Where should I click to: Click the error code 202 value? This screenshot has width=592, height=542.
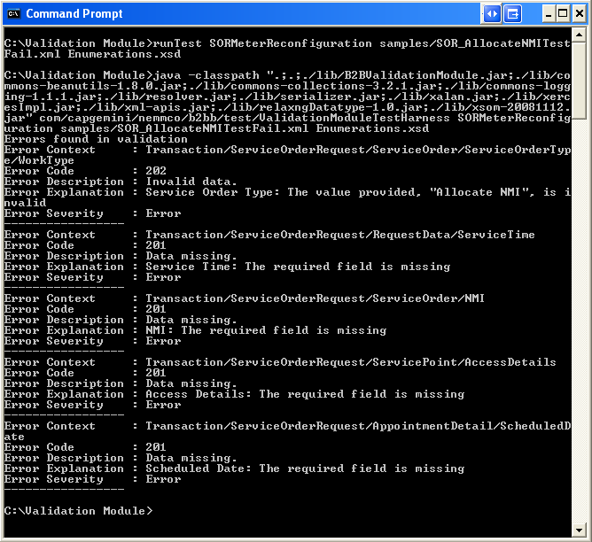click(x=156, y=171)
